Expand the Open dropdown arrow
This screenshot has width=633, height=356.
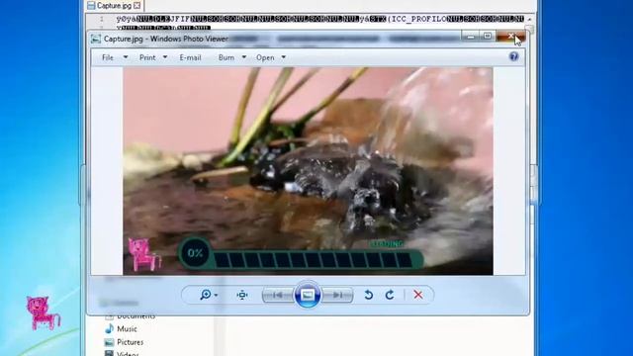pos(284,57)
